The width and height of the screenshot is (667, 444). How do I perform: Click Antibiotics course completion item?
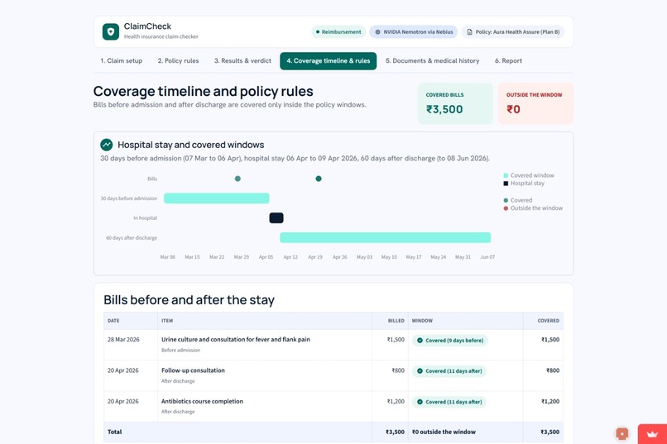click(x=202, y=401)
